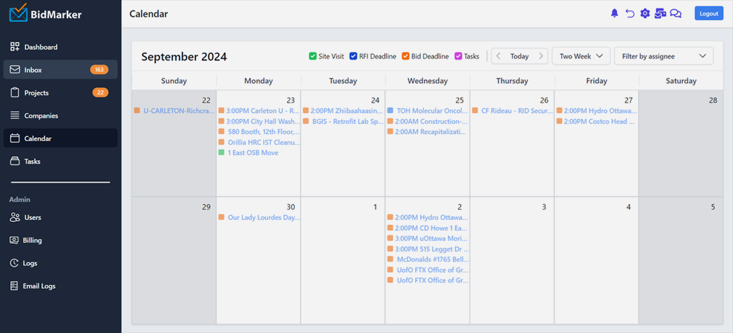Click the undo arrow icon in header
Screen dimensions: 733x333
(x=629, y=14)
